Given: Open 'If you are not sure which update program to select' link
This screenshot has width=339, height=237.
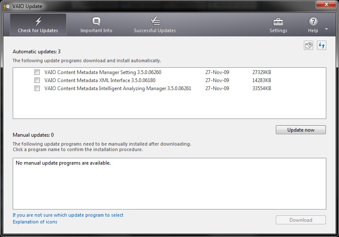Looking at the screenshot, I should (x=68, y=215).
